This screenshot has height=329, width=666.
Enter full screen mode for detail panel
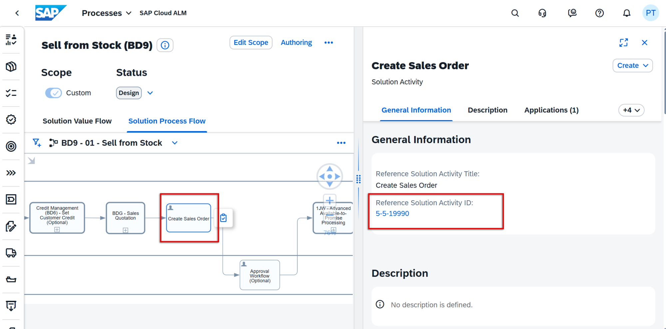(623, 43)
